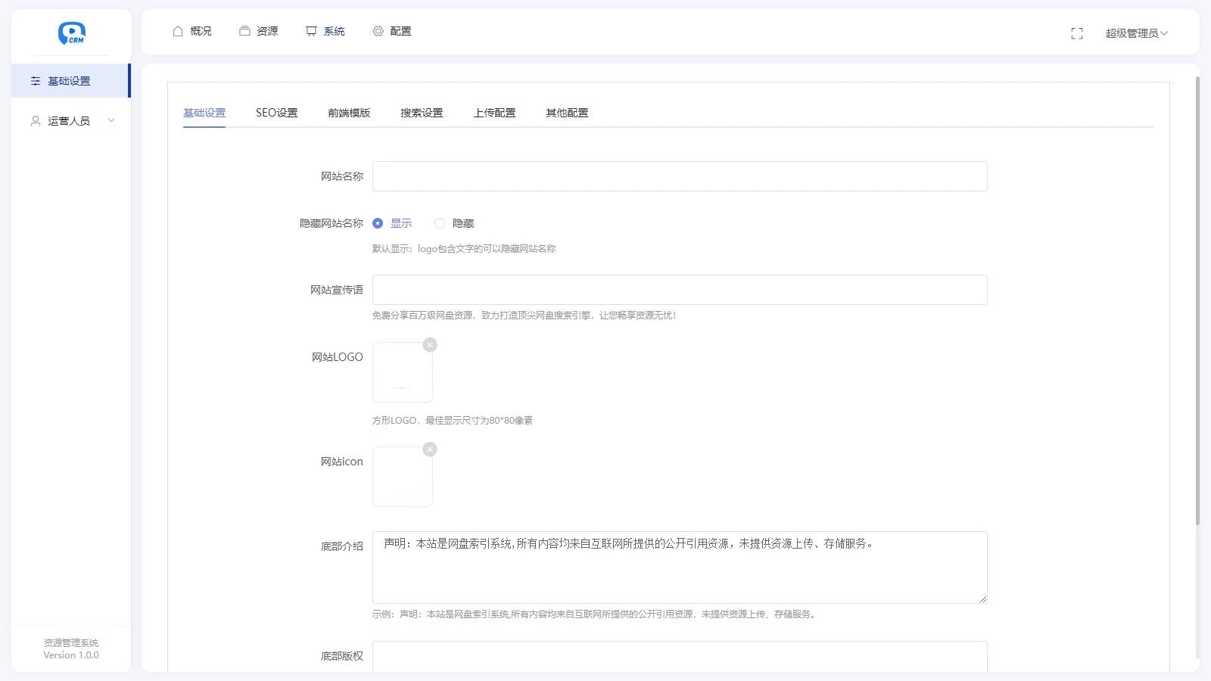Click the 网站名称 input field
The height and width of the screenshot is (681, 1211).
679,176
